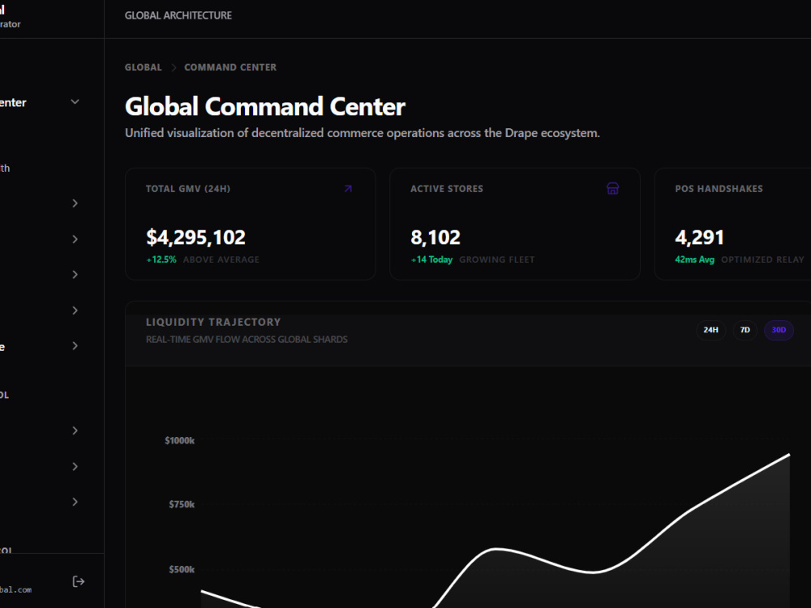Select the 24H time range
This screenshot has width=811, height=608.
click(x=710, y=330)
